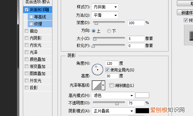Enable the 投影 drop shadow checkbox
This screenshot has width=193, height=116.
click(x=26, y=88)
